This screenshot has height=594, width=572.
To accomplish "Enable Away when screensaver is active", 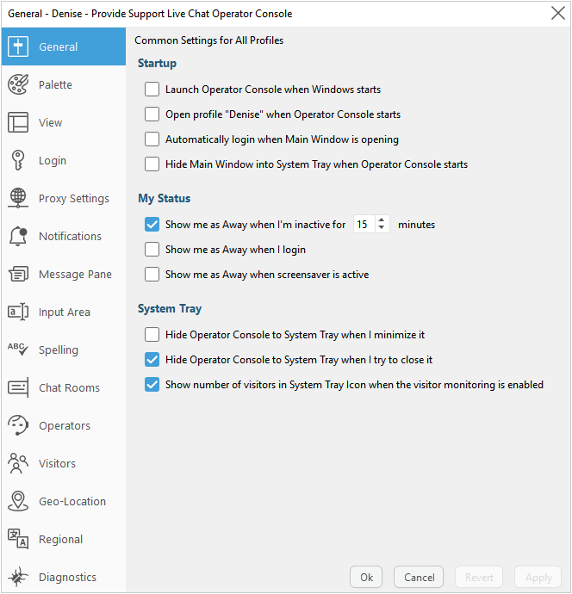I will coord(152,275).
